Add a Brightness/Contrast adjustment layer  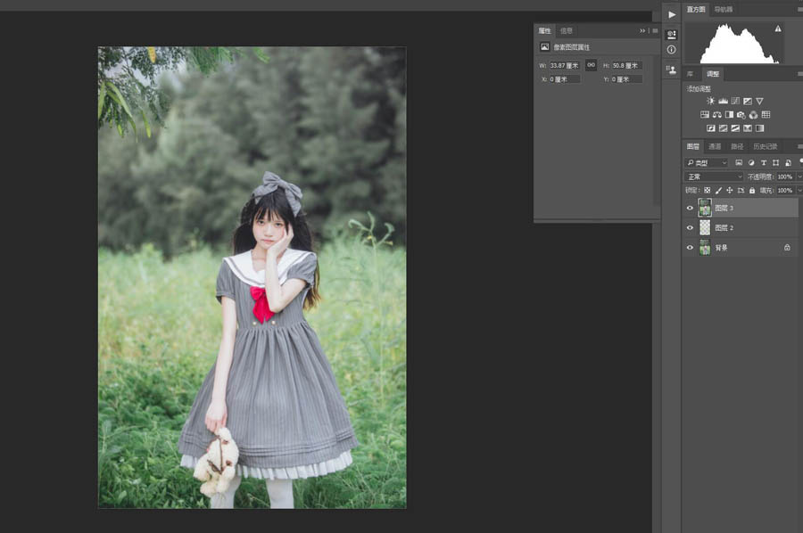711,101
